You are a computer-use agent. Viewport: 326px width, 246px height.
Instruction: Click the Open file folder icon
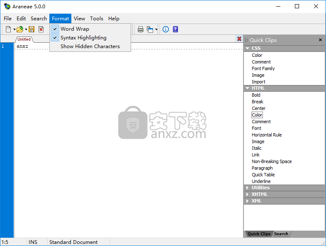coord(20,29)
